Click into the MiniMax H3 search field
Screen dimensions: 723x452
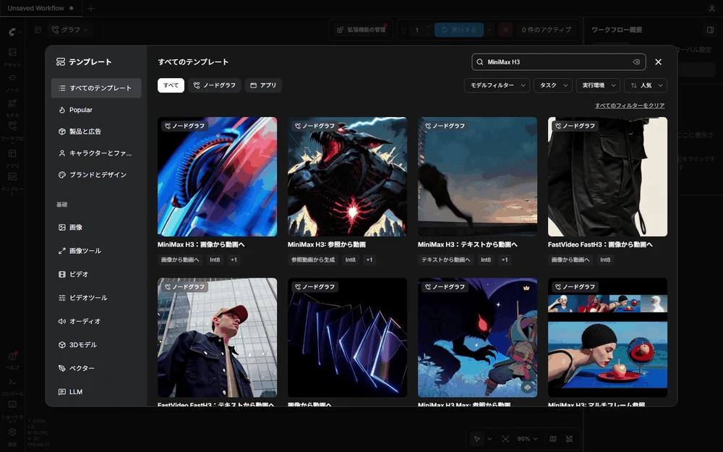[558, 61]
